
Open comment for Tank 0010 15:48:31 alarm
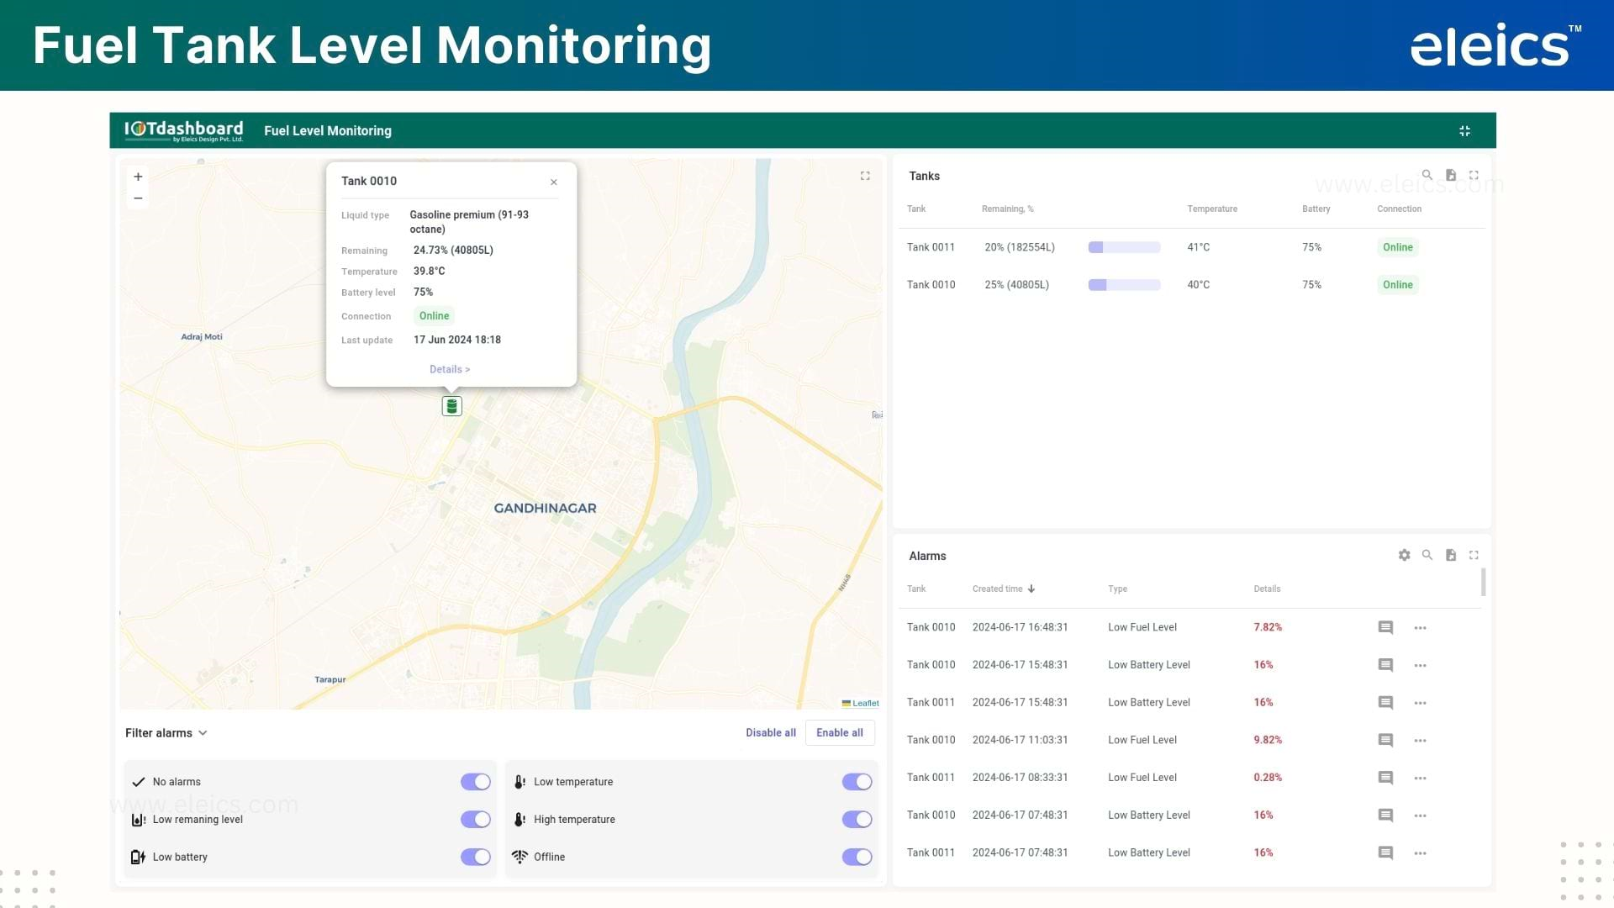[x=1386, y=666]
